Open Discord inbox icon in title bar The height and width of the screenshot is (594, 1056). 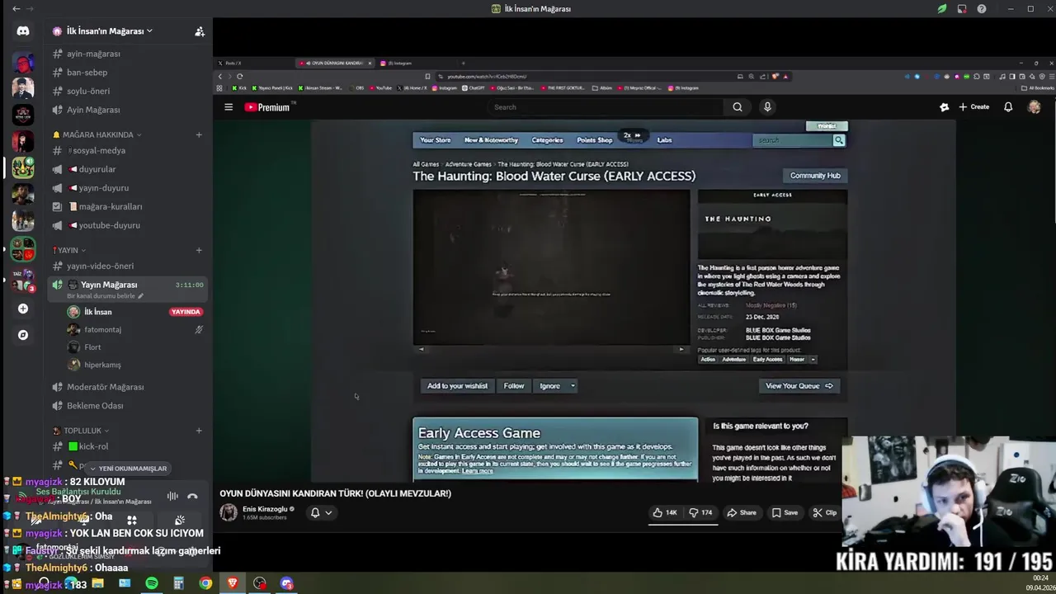coord(962,9)
